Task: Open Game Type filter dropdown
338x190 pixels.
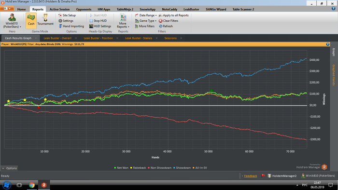Action: point(146,21)
